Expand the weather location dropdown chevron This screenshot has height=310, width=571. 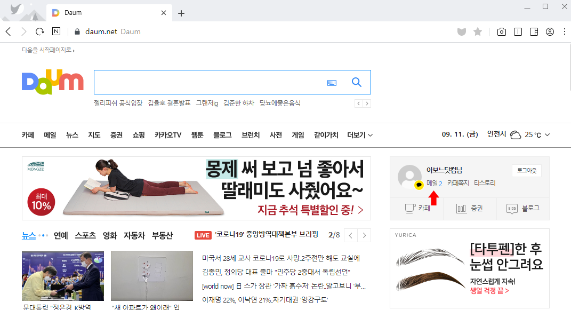pos(547,135)
